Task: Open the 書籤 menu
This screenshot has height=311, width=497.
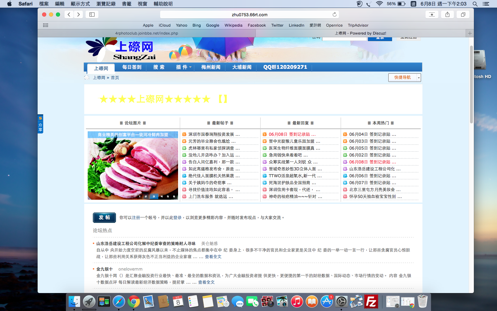Action: click(127, 4)
